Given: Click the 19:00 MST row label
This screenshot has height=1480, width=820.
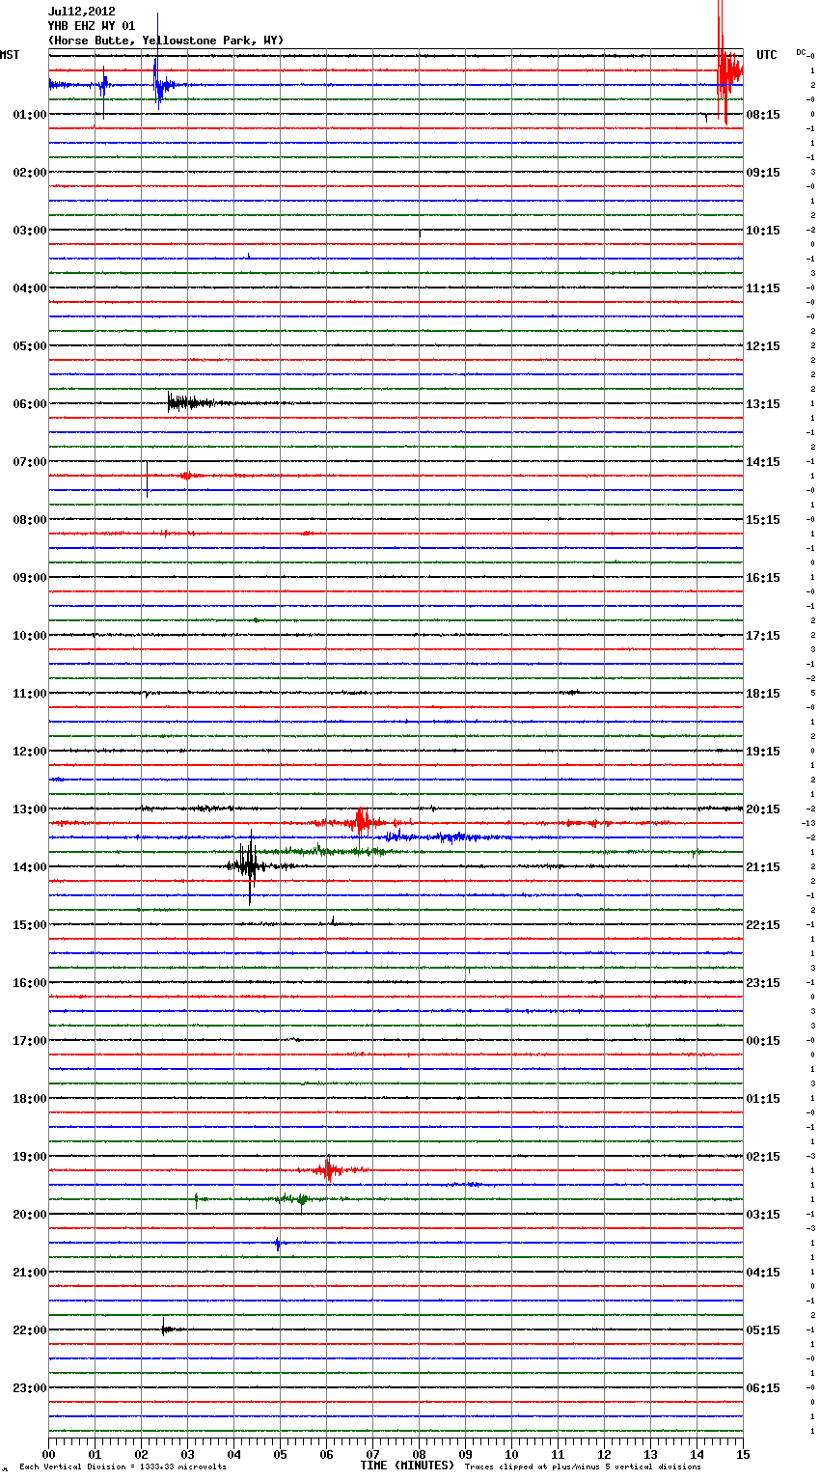Looking at the screenshot, I should [29, 1157].
